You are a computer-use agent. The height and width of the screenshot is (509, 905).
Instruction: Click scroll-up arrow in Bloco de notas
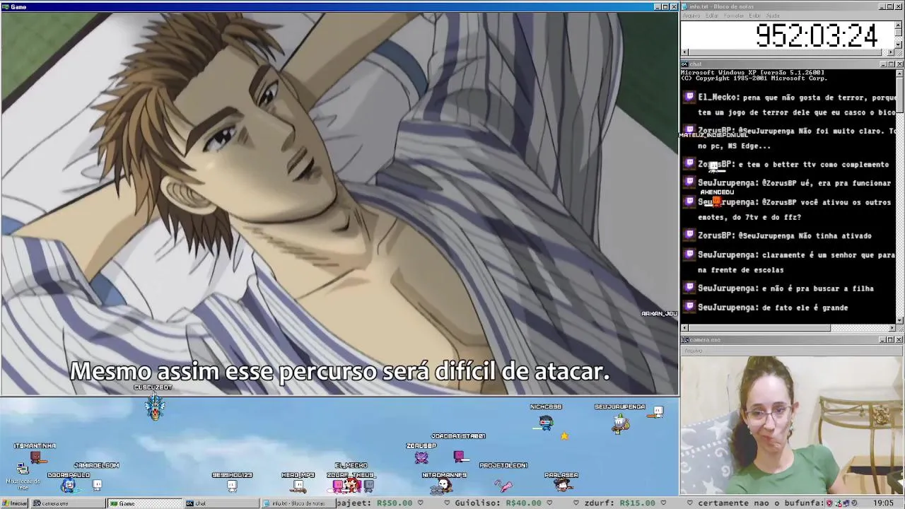[x=899, y=25]
